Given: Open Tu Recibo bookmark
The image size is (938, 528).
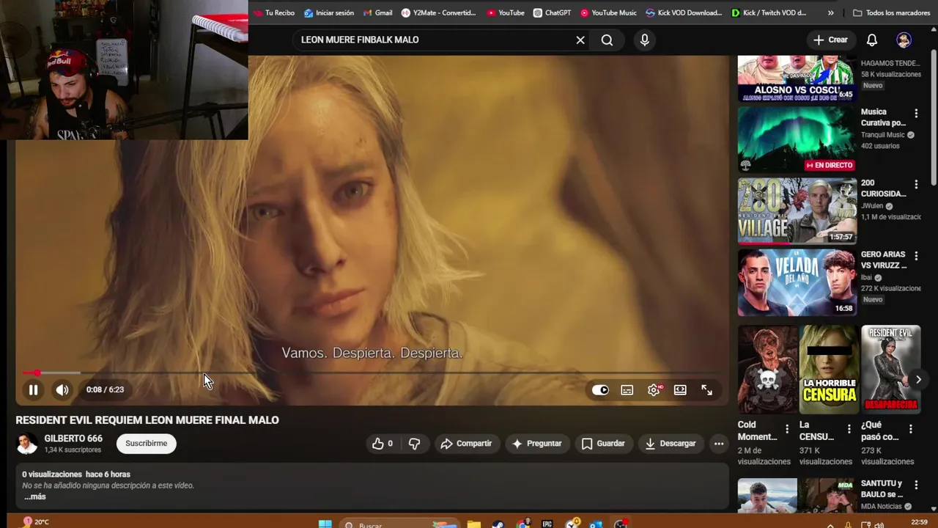Looking at the screenshot, I should (274, 12).
